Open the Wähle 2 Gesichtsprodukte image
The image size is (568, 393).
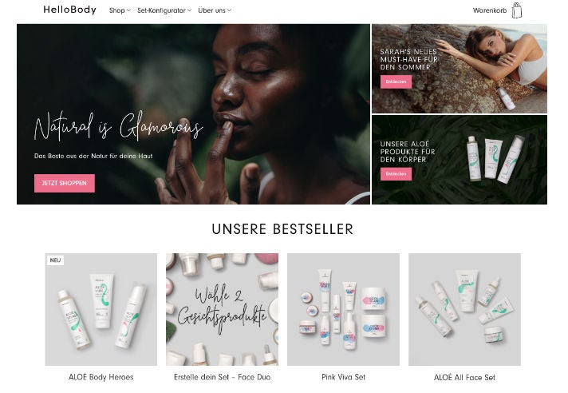coord(222,309)
